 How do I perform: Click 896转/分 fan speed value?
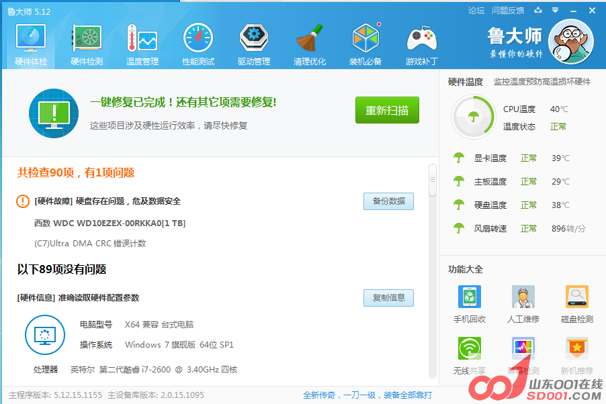tap(568, 229)
